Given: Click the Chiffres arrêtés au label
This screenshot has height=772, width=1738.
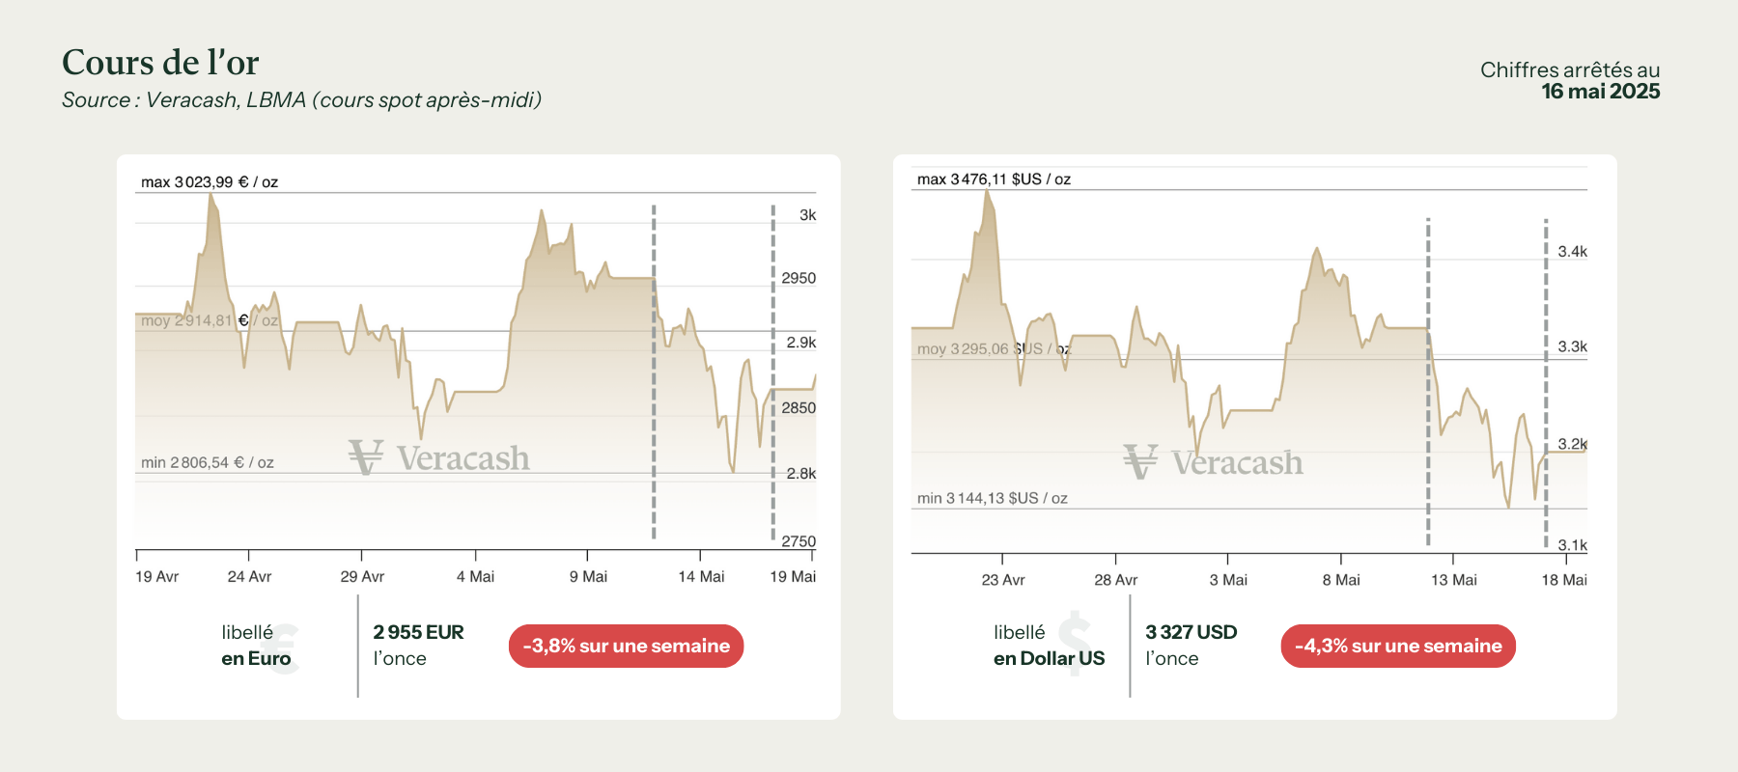Looking at the screenshot, I should click(x=1570, y=69).
